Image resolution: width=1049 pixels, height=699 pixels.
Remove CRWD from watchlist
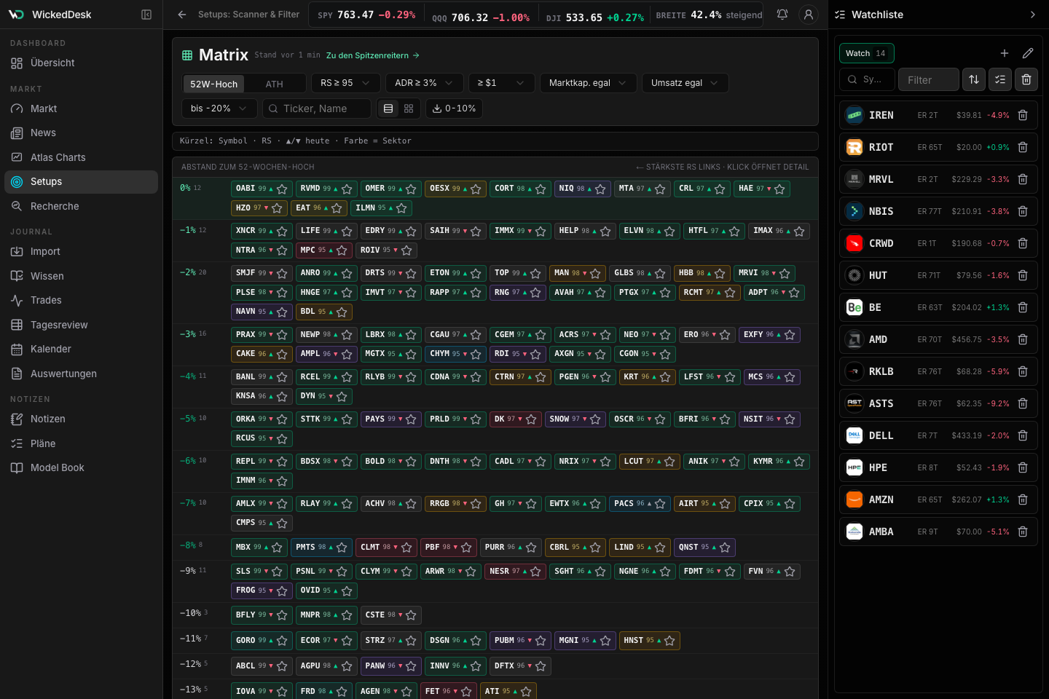[1023, 243]
